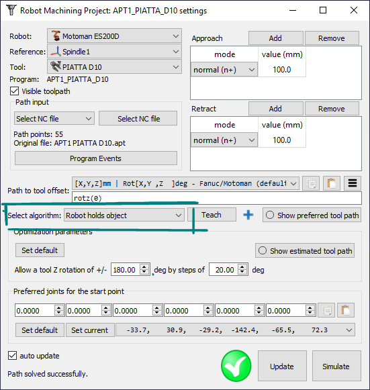Enable Show preferred tool path
This screenshot has width=370, height=390.
[312, 215]
